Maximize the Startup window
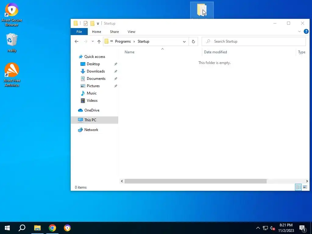Screen dimensions: 312x234 [289, 23]
